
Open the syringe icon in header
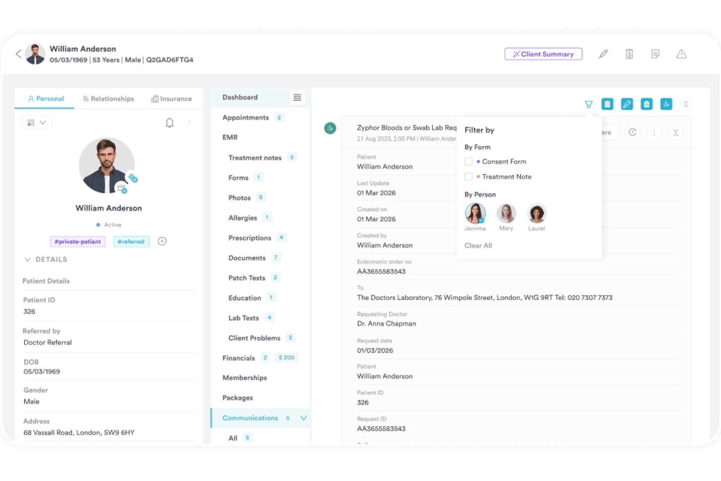603,54
